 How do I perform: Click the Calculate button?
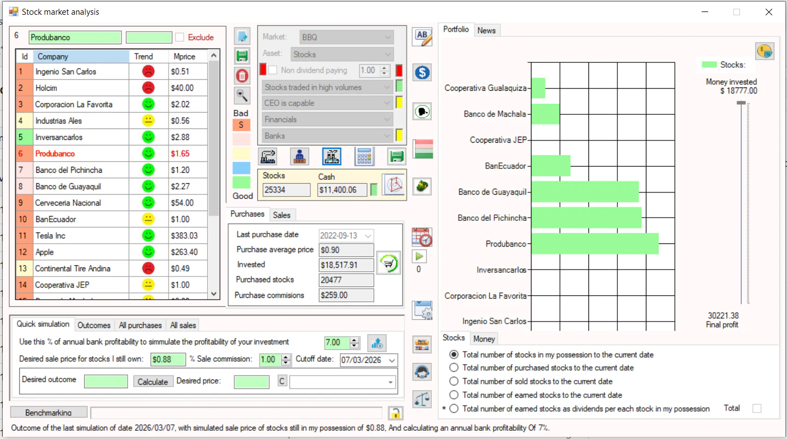[x=153, y=382]
